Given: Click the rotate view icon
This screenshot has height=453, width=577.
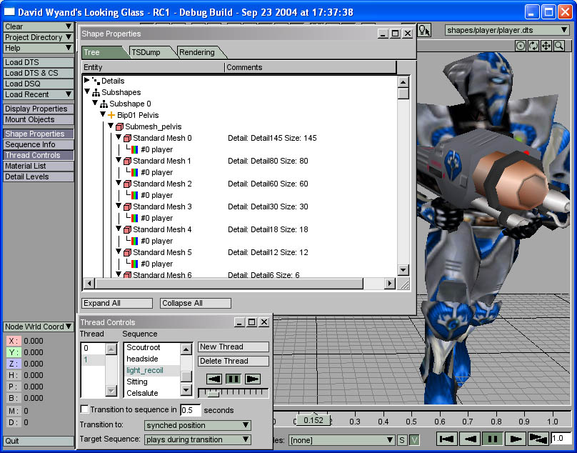Looking at the screenshot, I should (533, 46).
